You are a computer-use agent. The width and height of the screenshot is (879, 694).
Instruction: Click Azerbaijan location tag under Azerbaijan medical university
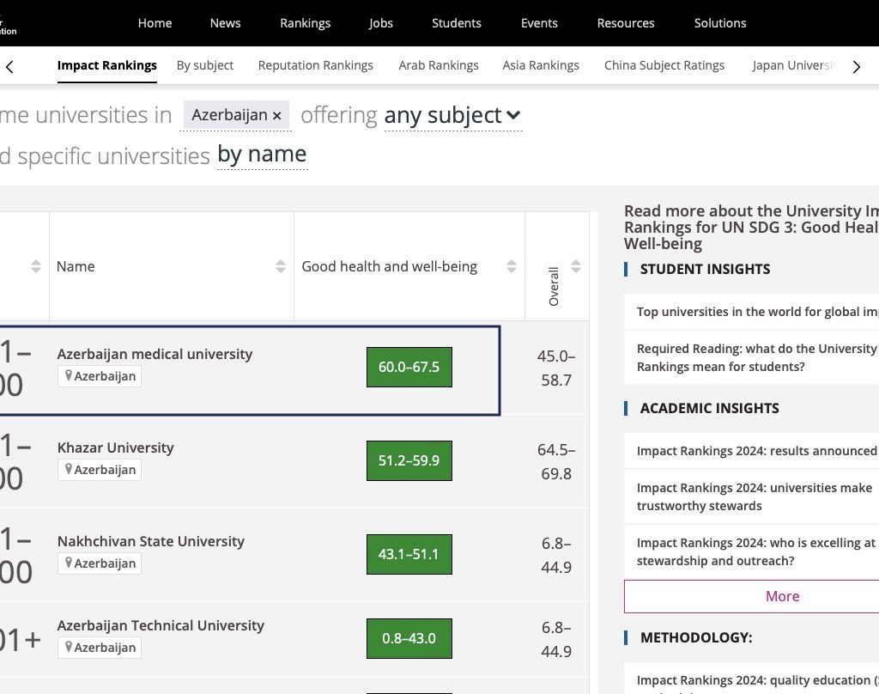100,376
